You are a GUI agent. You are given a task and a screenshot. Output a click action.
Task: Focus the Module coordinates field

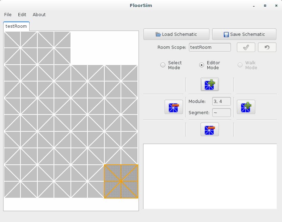[x=221, y=102]
